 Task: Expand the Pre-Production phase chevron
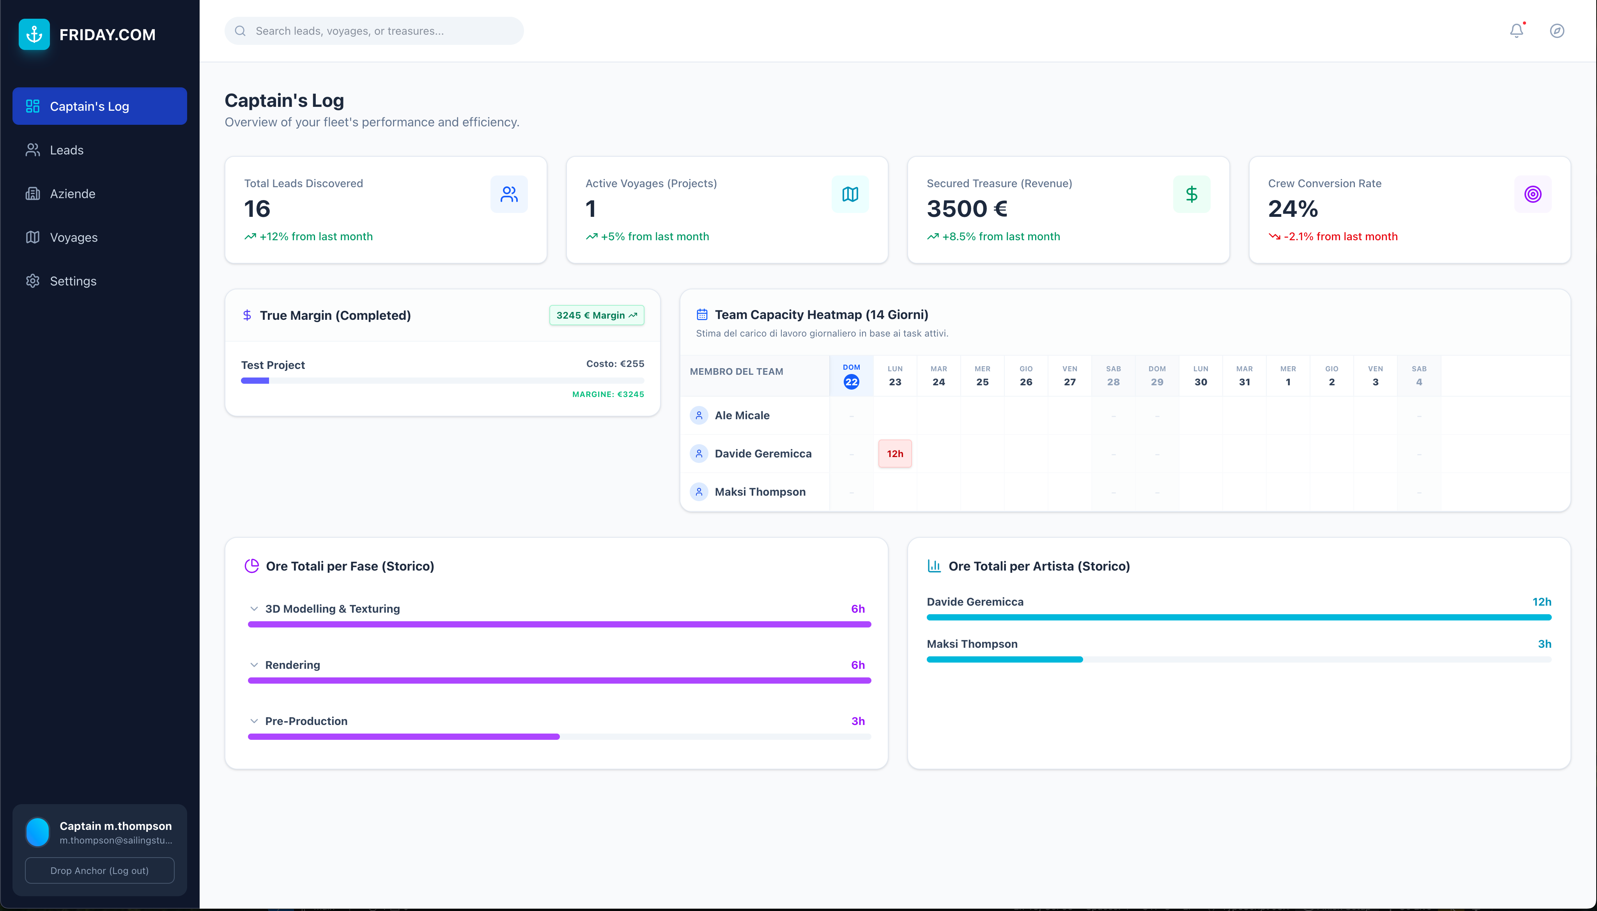coord(254,721)
